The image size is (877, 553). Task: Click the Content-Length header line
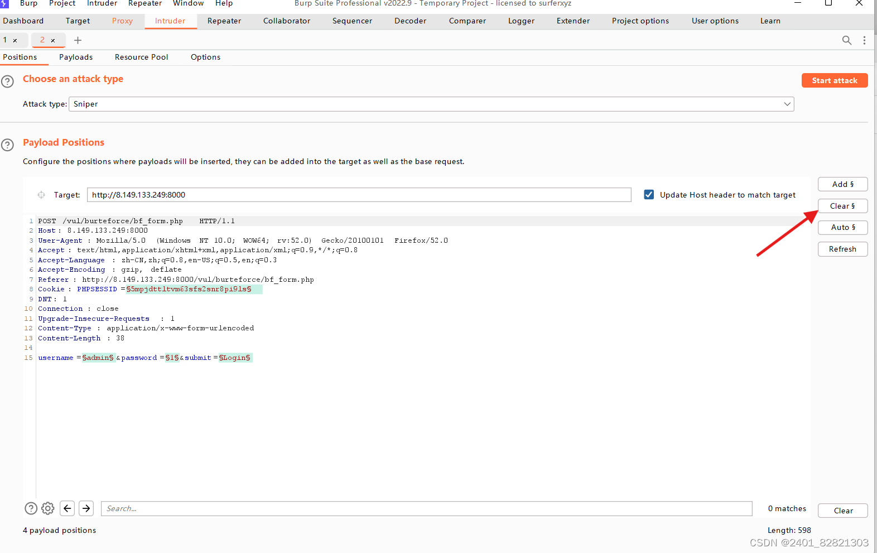(81, 338)
